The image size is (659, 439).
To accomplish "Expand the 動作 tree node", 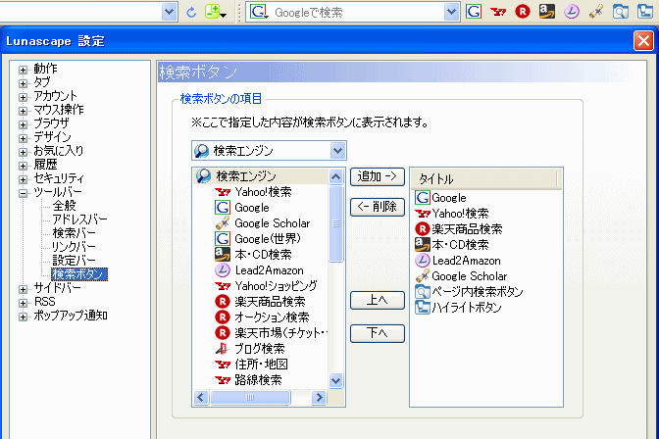I will click(x=24, y=70).
